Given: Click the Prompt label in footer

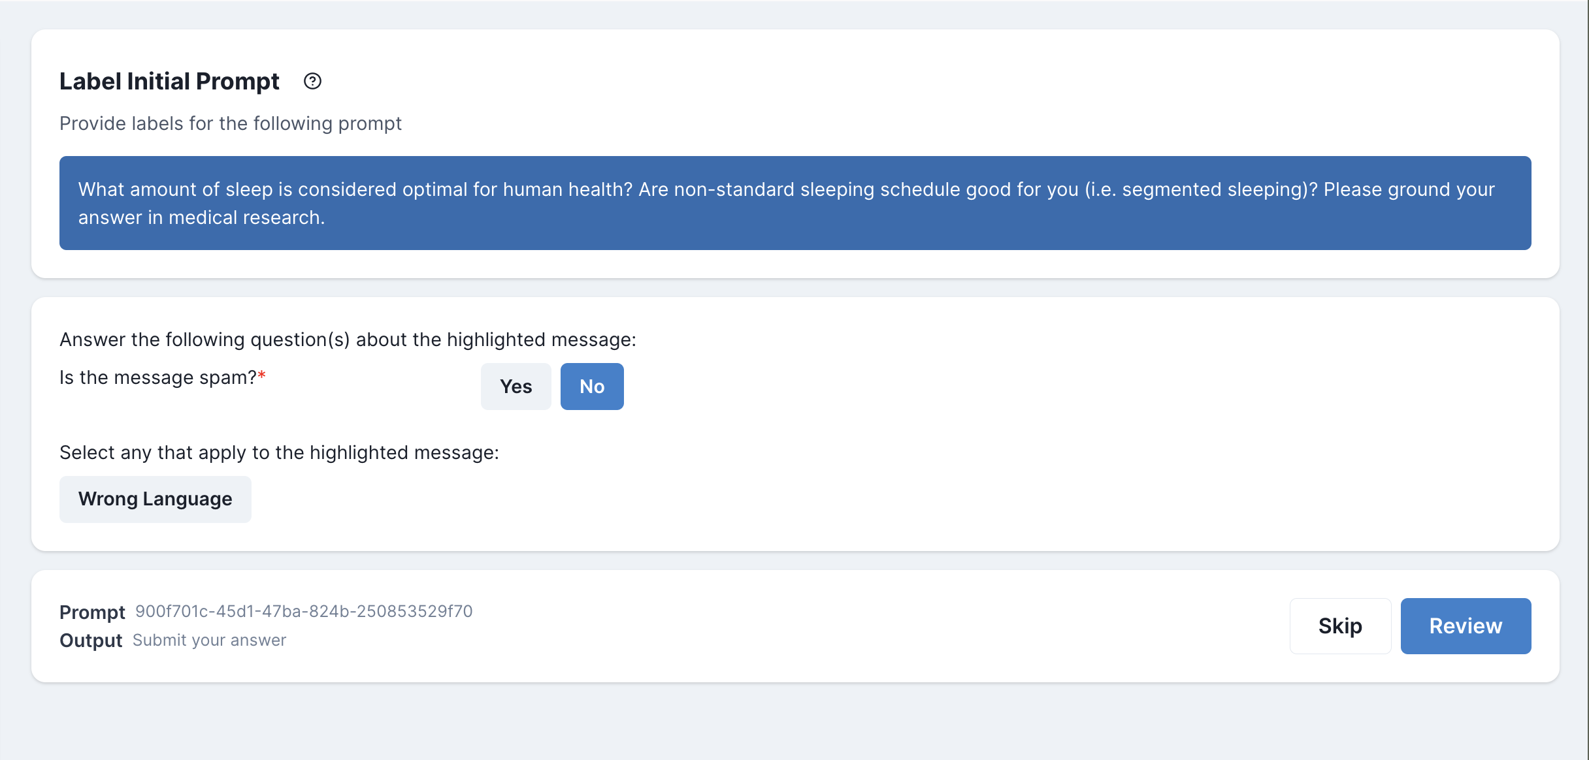Looking at the screenshot, I should [92, 612].
